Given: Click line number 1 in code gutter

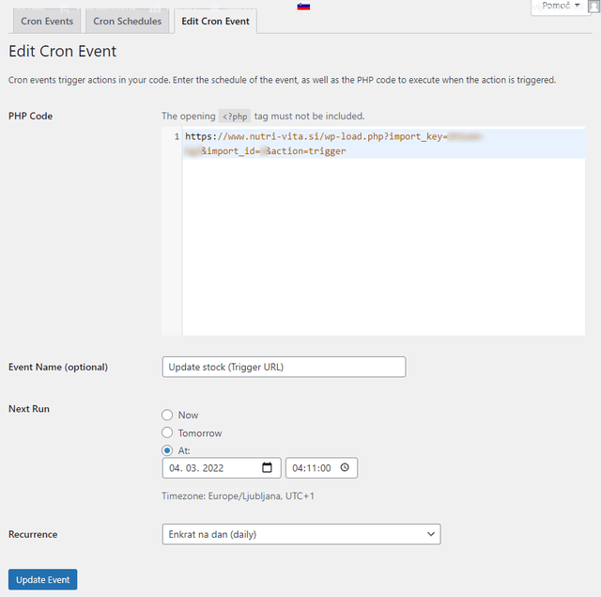Looking at the screenshot, I should (177, 136).
